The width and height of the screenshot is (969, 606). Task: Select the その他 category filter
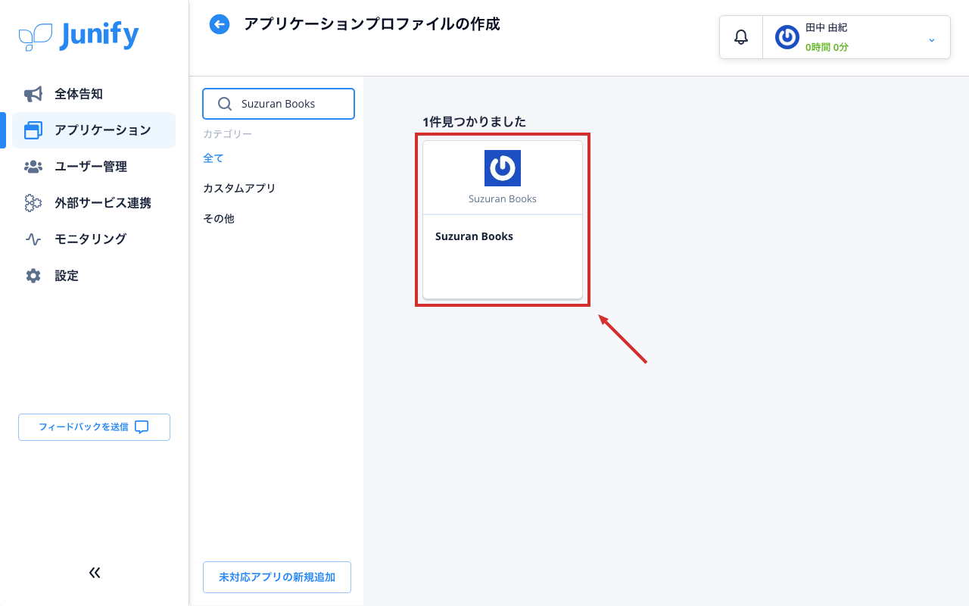[x=219, y=218]
